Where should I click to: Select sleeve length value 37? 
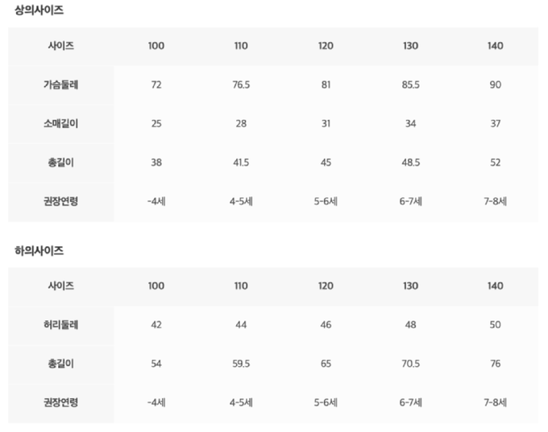[x=495, y=123]
